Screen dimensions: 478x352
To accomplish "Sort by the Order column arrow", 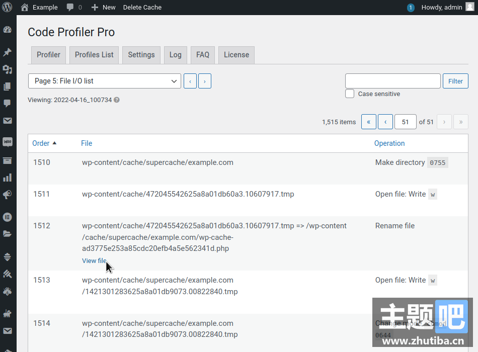I will [54, 143].
